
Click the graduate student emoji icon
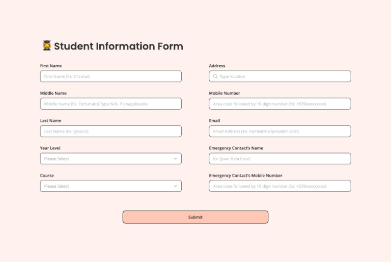click(x=46, y=46)
